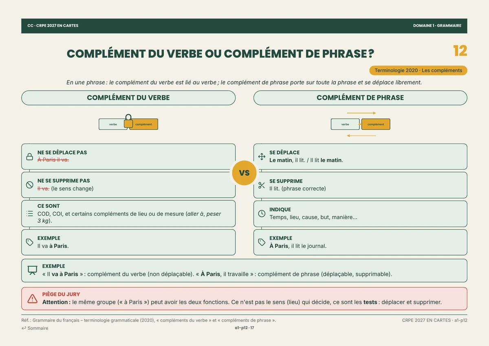The height and width of the screenshot is (346, 489).
Task: Click the wide example sentence '« Il va à Paris »'
Action: point(217,274)
